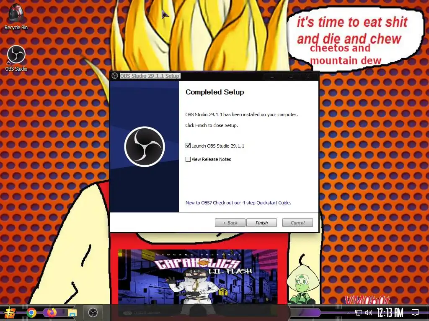The image size is (429, 321).
Task: Open the Recycle Bin desktop icon
Action: point(16,17)
